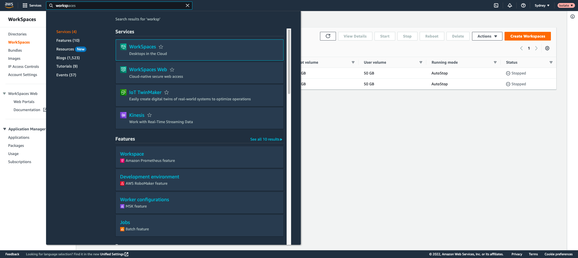The height and width of the screenshot is (258, 578).
Task: Open the Isolate account dropdown
Action: (x=566, y=5)
